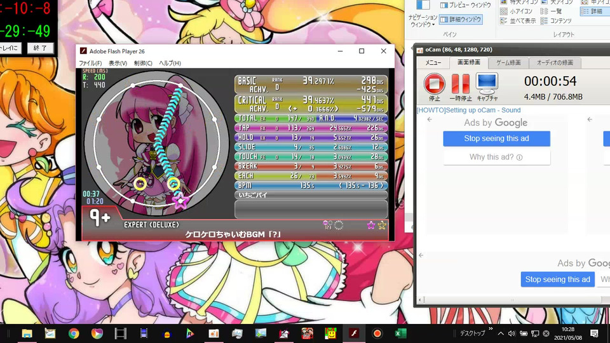Click the lower 'Stop seeing this ad' button
Viewport: 610px width, 343px height.
point(557,279)
